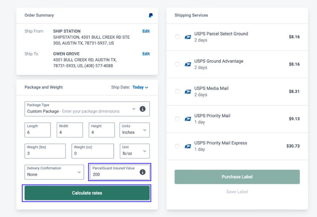Select USPS Priority Mail radio button
This screenshot has height=217, width=317.
tap(177, 119)
